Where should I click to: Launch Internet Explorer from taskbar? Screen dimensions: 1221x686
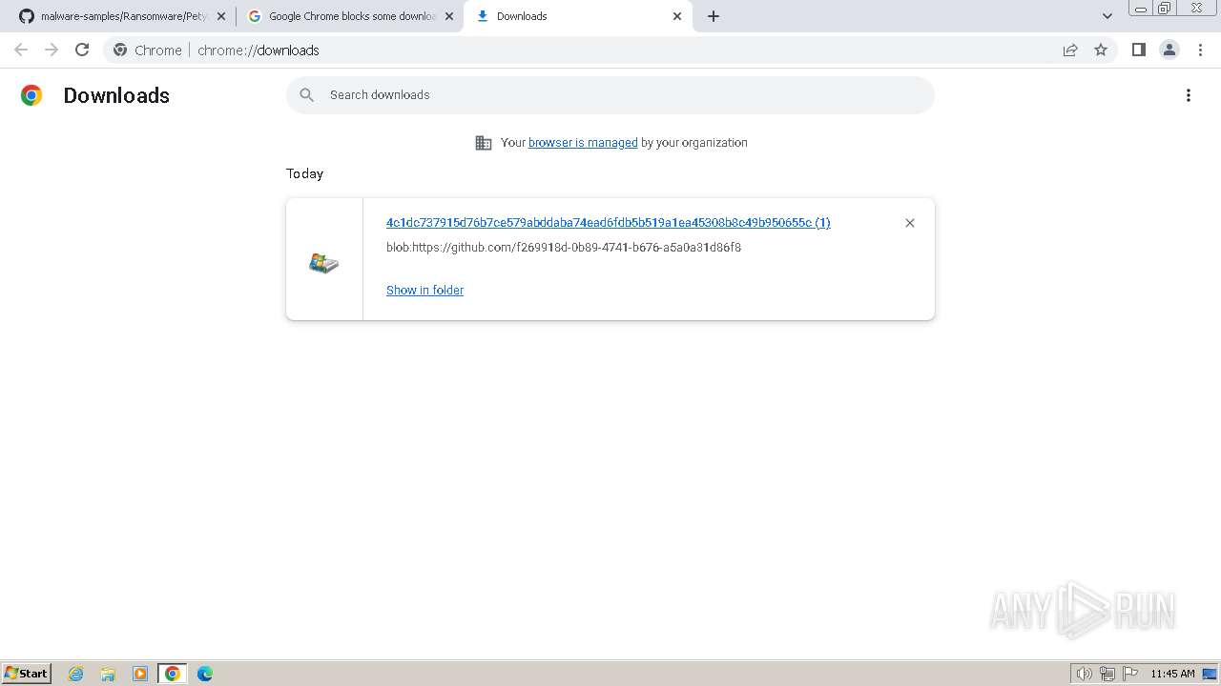76,674
